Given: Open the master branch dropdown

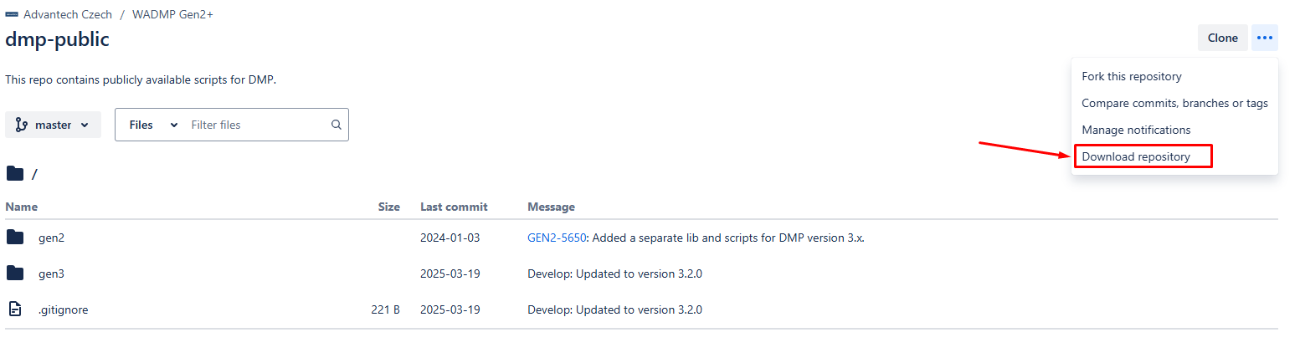Looking at the screenshot, I should [x=53, y=125].
